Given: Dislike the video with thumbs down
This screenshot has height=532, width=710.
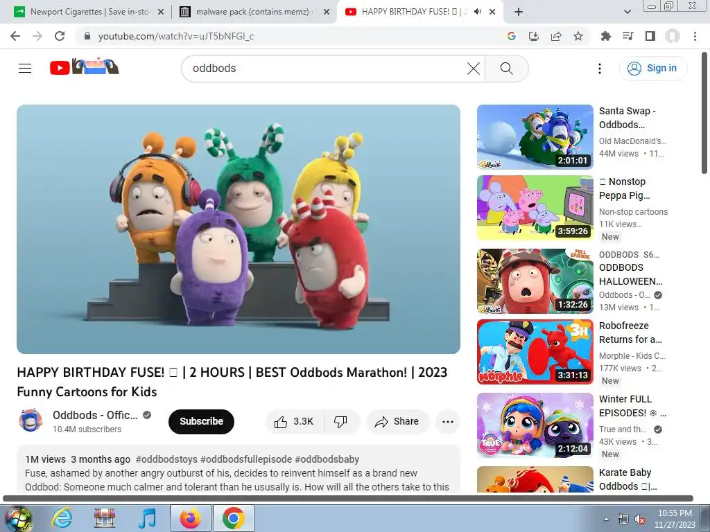Looking at the screenshot, I should tap(341, 422).
